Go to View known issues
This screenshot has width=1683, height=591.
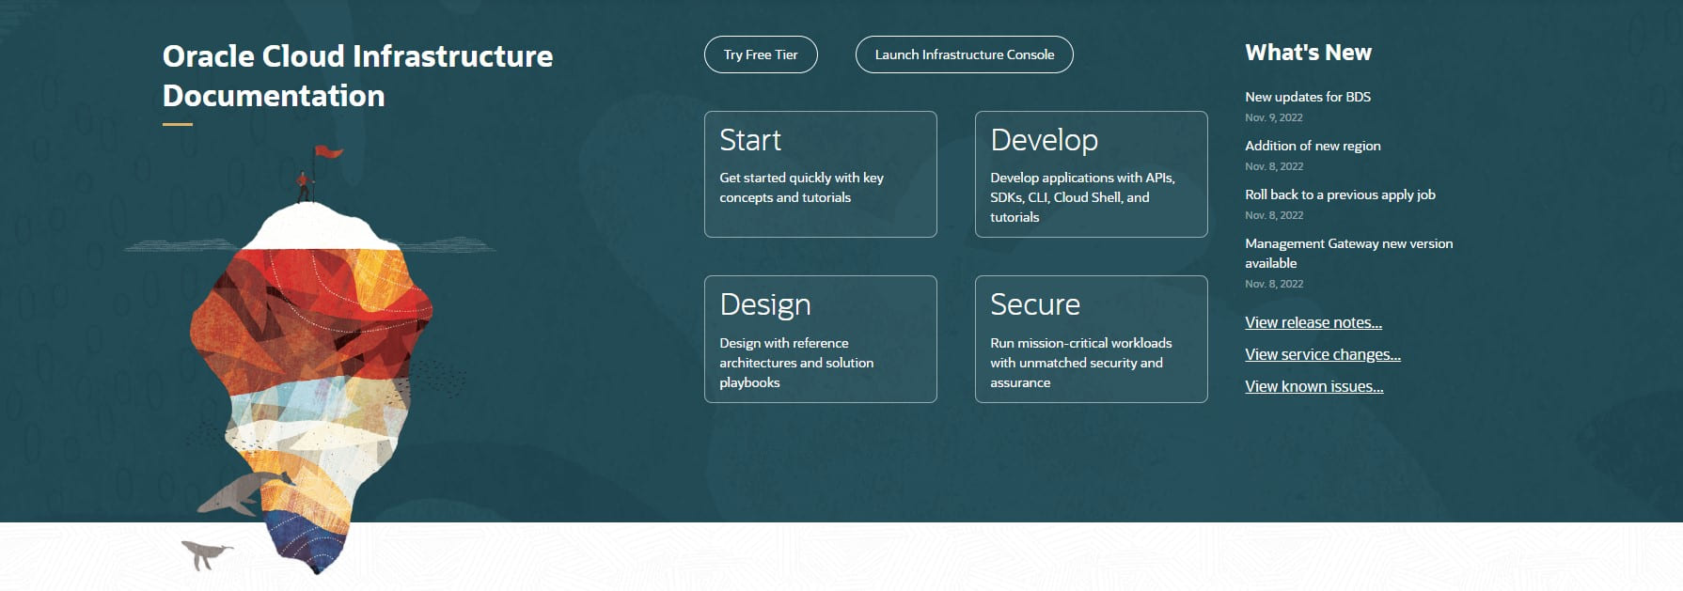click(x=1313, y=386)
